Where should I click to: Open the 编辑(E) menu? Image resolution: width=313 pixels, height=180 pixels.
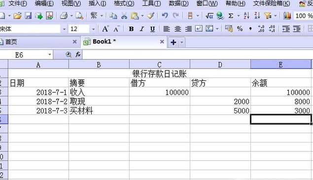tap(44, 3)
